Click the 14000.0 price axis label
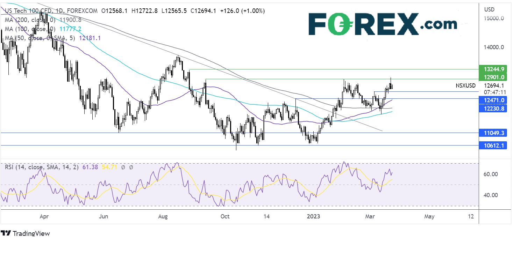This screenshot has height=254, width=521. [x=494, y=47]
